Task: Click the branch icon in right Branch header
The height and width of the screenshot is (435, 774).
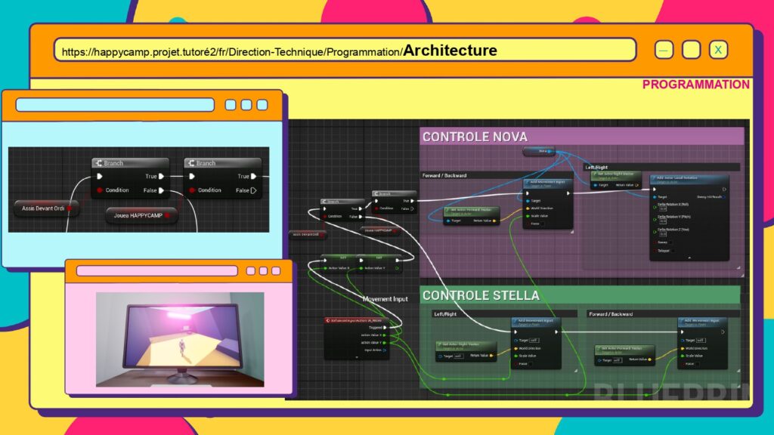Action: [191, 163]
